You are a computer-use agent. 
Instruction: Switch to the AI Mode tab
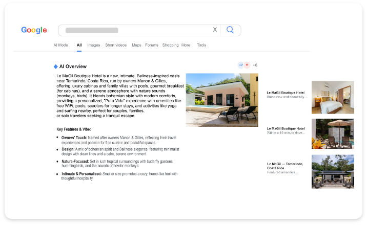point(60,45)
